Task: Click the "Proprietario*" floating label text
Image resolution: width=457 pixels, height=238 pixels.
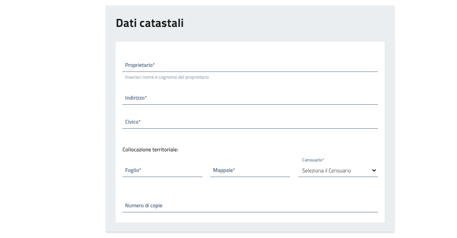Action: (x=139, y=66)
